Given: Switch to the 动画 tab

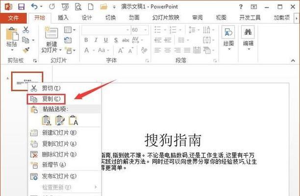Looking at the screenshot, I should point(134,18).
